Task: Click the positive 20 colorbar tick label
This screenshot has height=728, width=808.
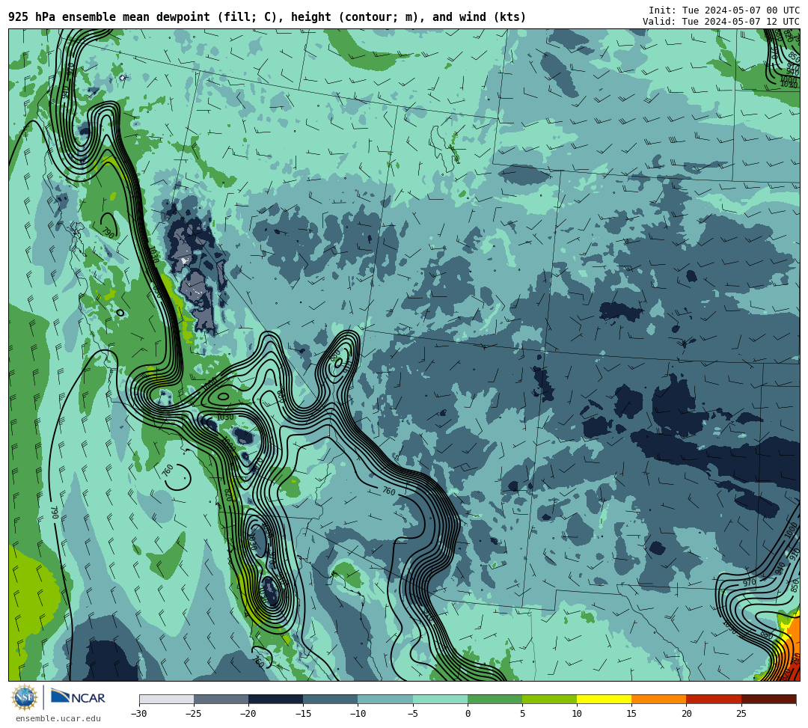Action: (686, 714)
